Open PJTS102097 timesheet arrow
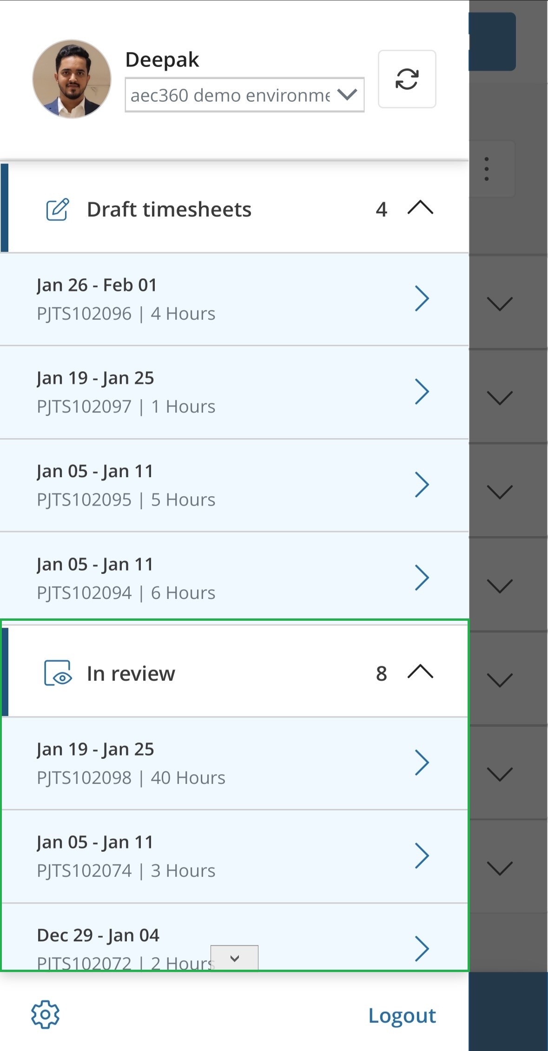This screenshot has height=1051, width=548. 422,392
